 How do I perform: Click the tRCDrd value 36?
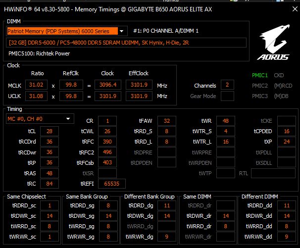tap(50, 142)
